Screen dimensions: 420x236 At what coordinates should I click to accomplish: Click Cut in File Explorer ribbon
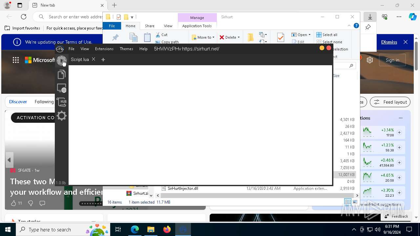[161, 35]
